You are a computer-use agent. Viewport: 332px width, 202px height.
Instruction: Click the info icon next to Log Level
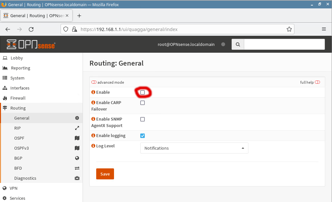(93, 146)
